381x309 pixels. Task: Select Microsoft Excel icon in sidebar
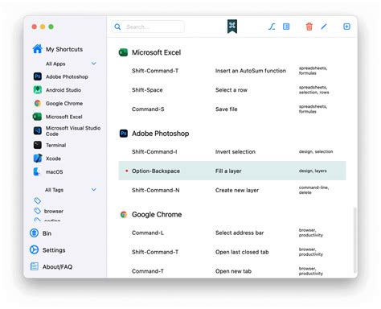point(37,117)
